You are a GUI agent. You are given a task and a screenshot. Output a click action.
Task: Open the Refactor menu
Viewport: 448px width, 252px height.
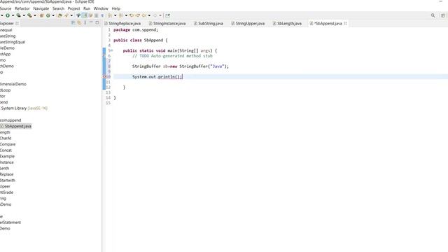22,8
